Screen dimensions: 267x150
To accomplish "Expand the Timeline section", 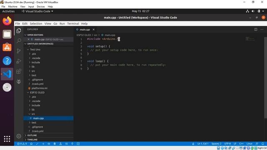I will (x=48, y=140).
